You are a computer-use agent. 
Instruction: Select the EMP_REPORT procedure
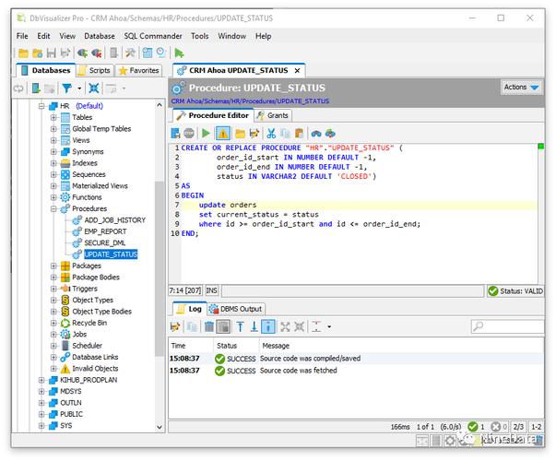point(105,231)
